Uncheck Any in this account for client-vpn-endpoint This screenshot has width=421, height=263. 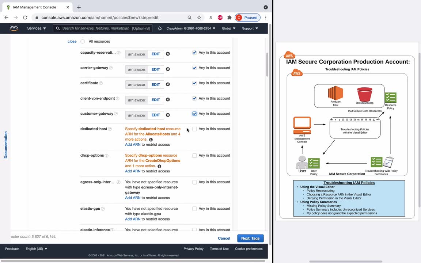tap(194, 99)
